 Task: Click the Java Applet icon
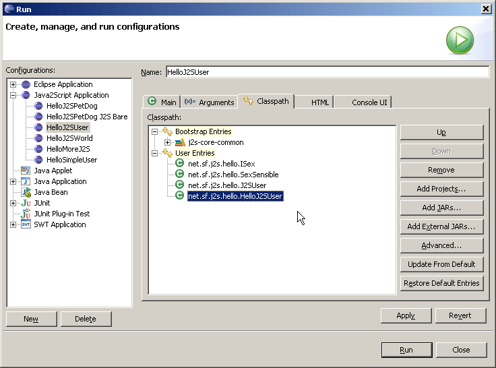26,171
